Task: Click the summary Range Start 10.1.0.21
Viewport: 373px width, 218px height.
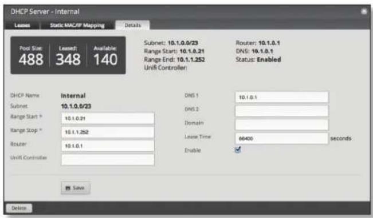Action: (192, 51)
